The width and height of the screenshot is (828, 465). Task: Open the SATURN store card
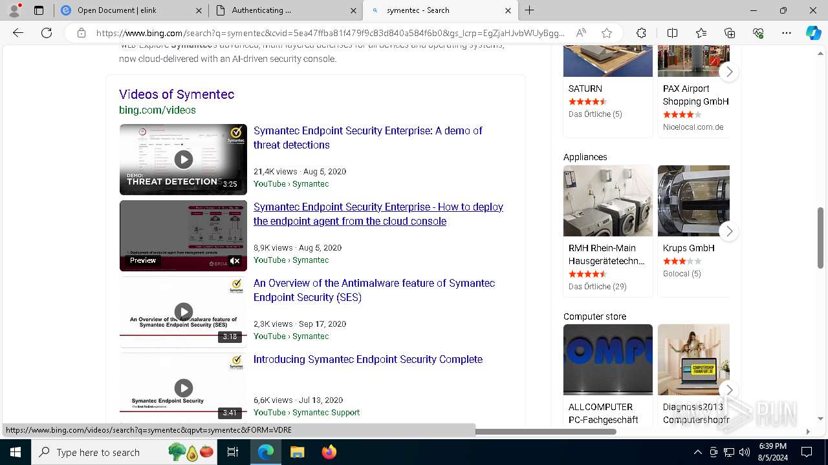point(608,90)
